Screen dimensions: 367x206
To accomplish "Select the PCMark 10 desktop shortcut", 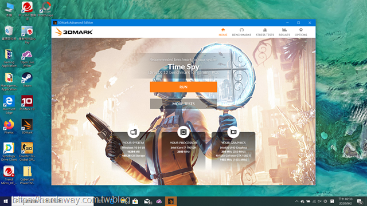I will [27, 103].
